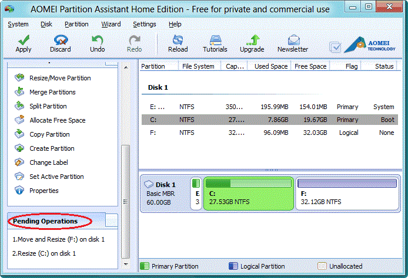Choose Resize/Move Partition operation
This screenshot has width=408, height=278.
[60, 78]
